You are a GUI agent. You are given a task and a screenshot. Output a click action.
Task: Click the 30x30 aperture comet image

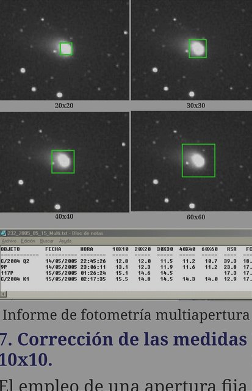click(x=192, y=50)
